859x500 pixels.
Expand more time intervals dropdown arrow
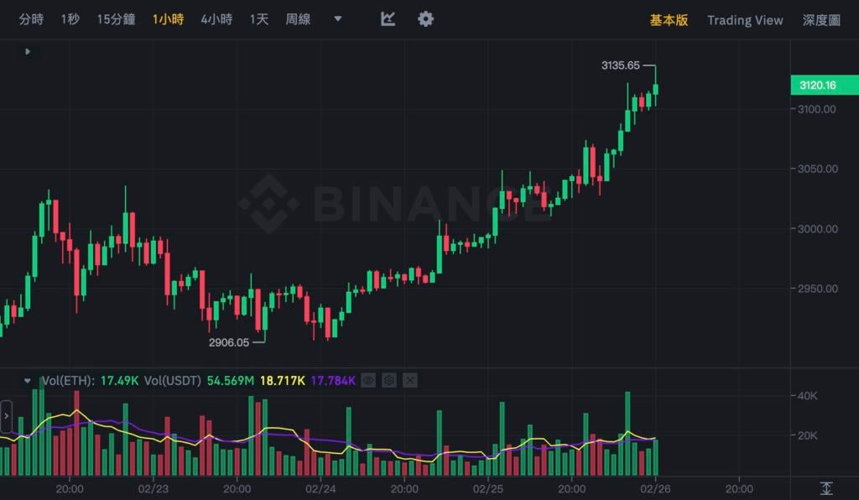(x=337, y=19)
